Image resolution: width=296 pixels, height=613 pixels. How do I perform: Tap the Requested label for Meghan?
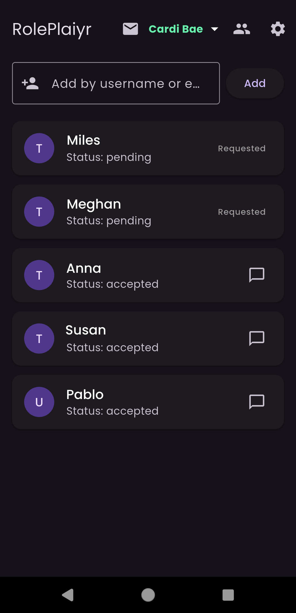point(241,212)
